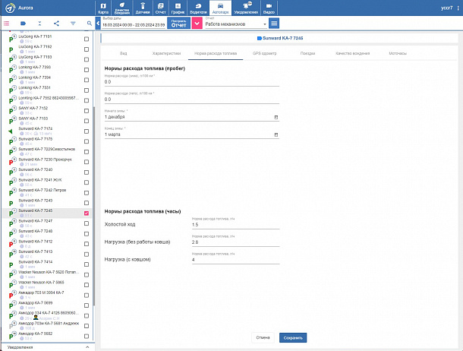This screenshot has height=351, width=463.
Task: Click the winter consumption norm field
Action: (191, 82)
